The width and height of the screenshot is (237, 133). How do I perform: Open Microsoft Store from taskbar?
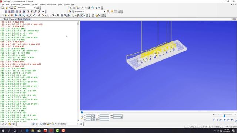point(39,130)
